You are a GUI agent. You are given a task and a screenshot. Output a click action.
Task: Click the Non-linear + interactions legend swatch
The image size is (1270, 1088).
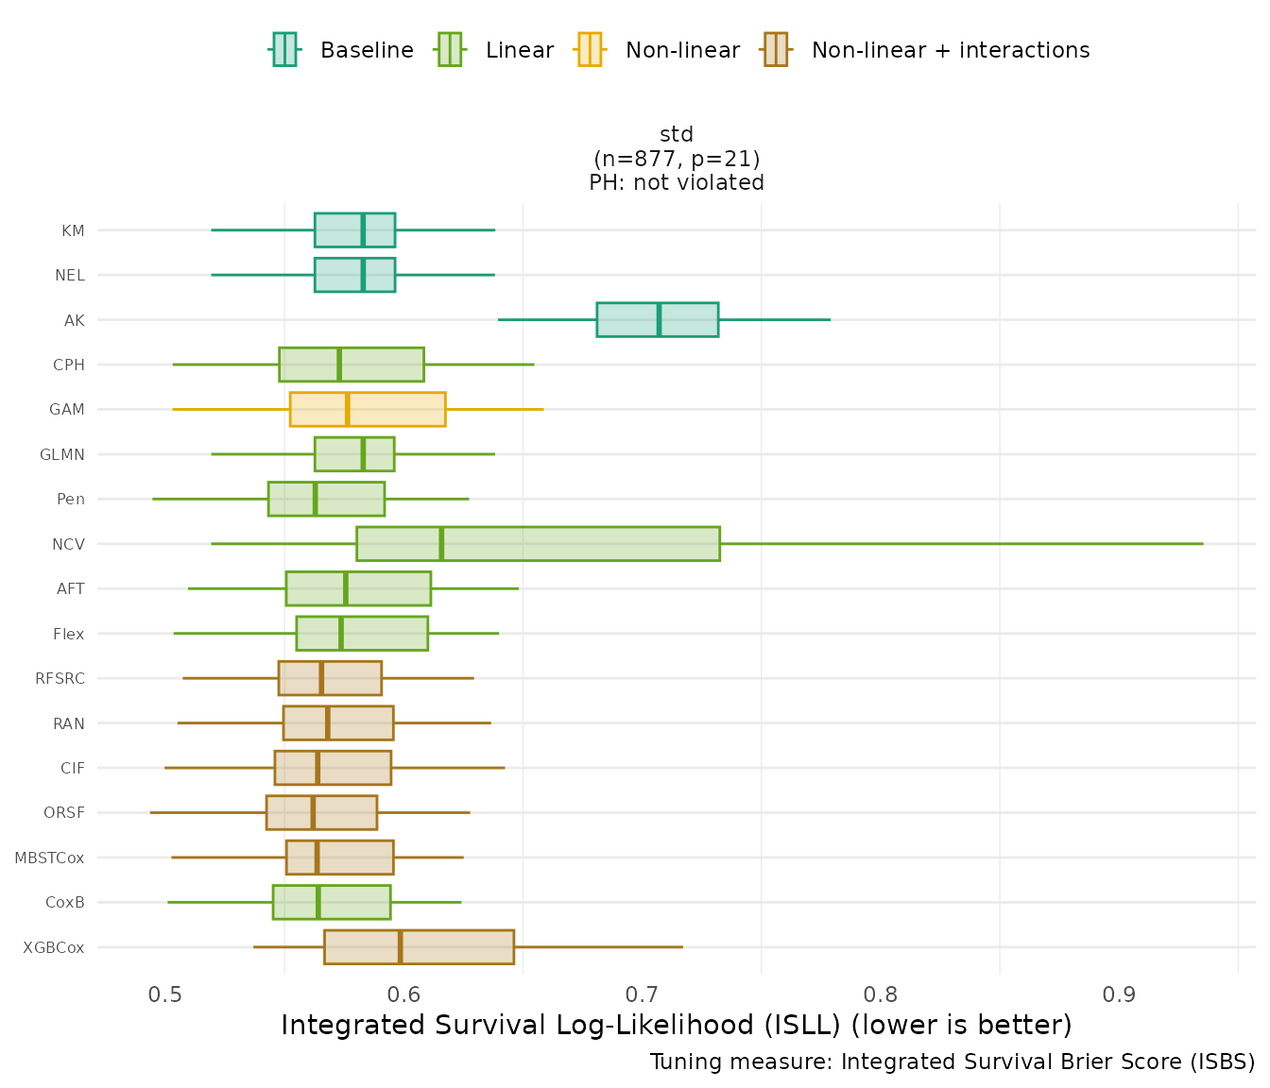(x=775, y=50)
